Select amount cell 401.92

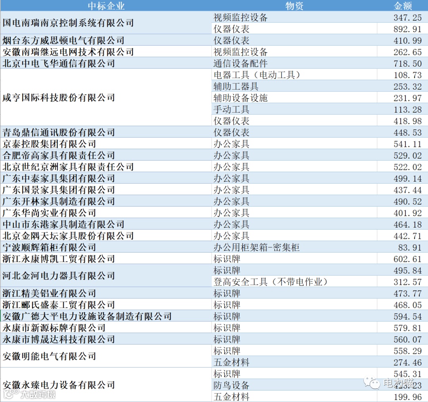(x=402, y=212)
